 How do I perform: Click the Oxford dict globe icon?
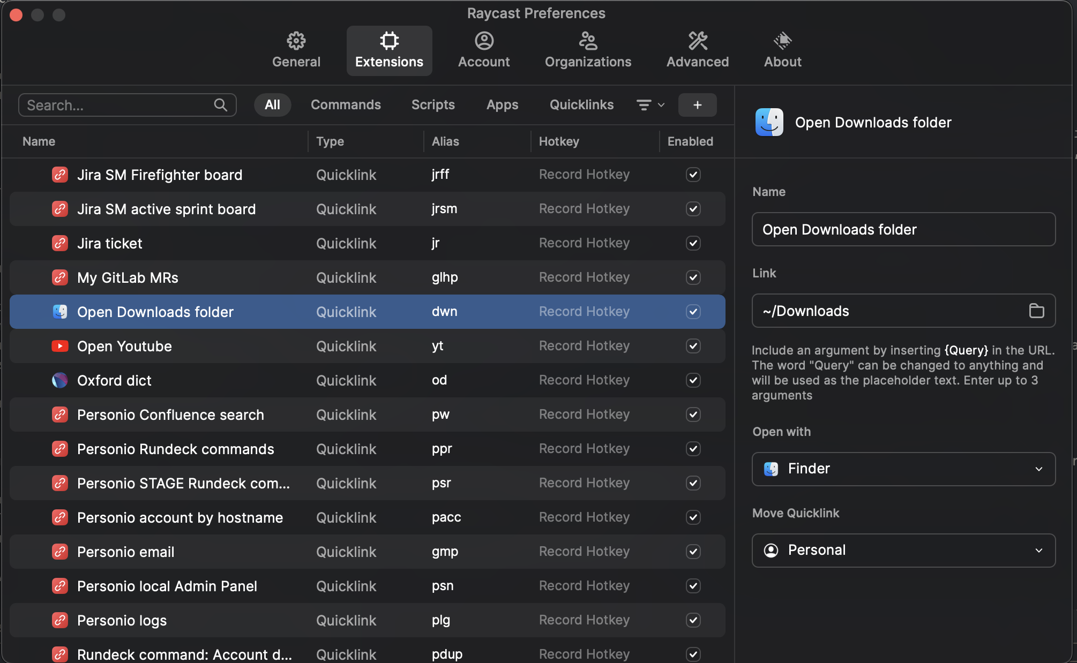[x=59, y=380]
